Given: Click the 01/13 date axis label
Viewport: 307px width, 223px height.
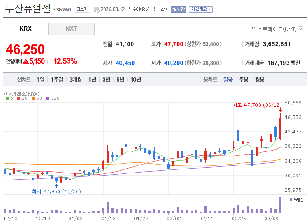Looking at the screenshot, I should click(x=108, y=219).
